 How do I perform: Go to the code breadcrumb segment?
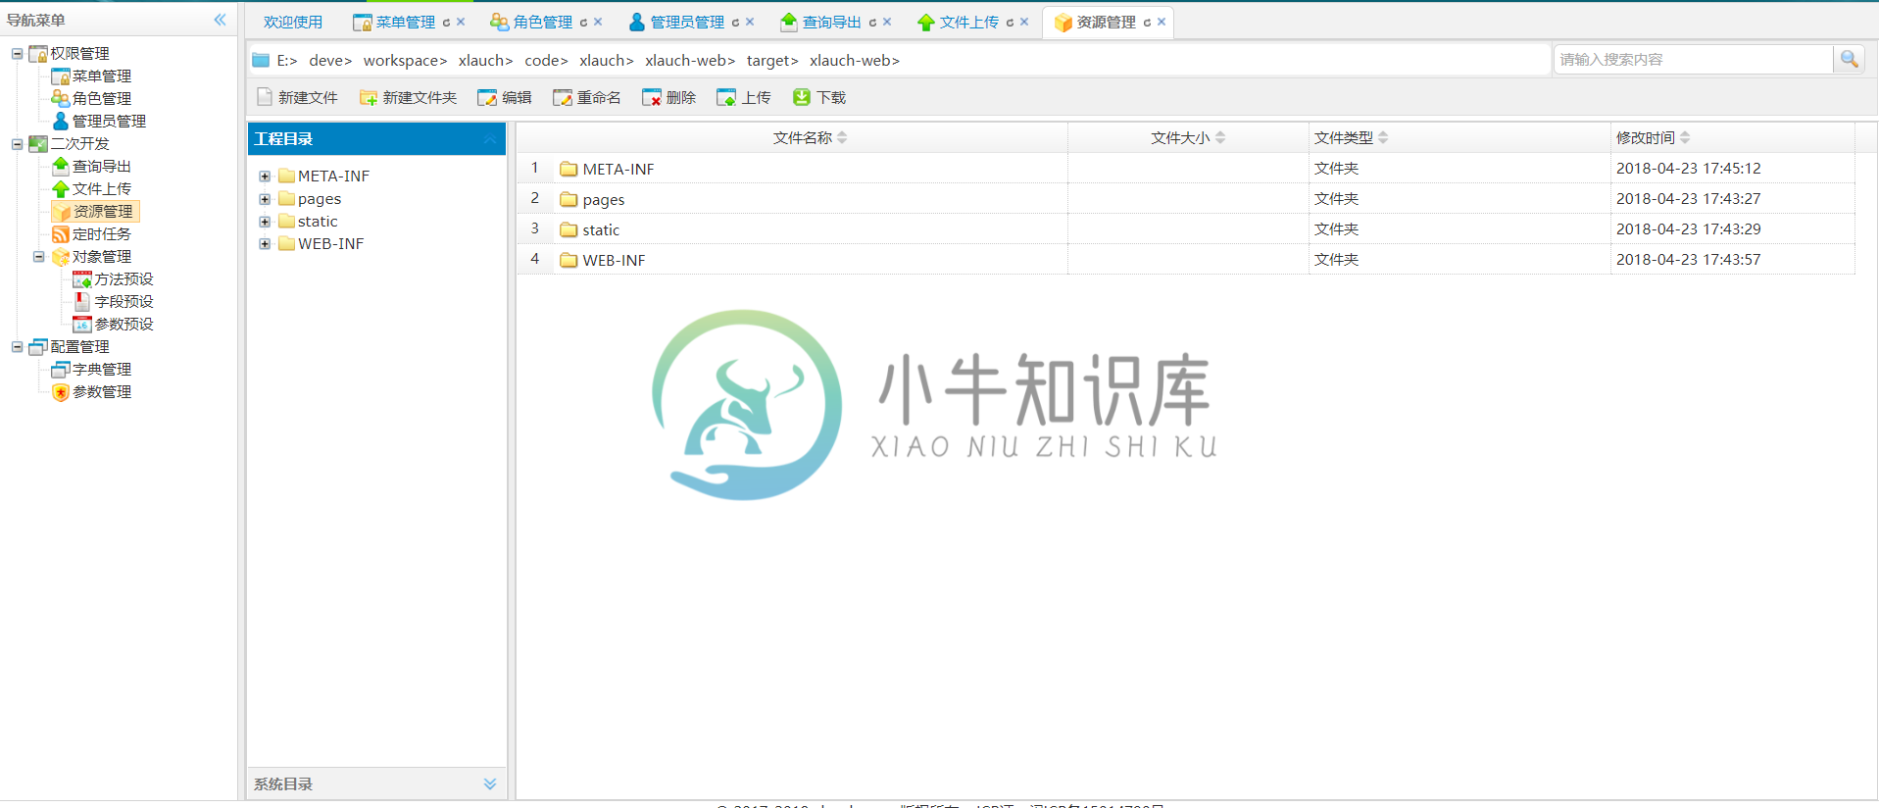pos(546,60)
